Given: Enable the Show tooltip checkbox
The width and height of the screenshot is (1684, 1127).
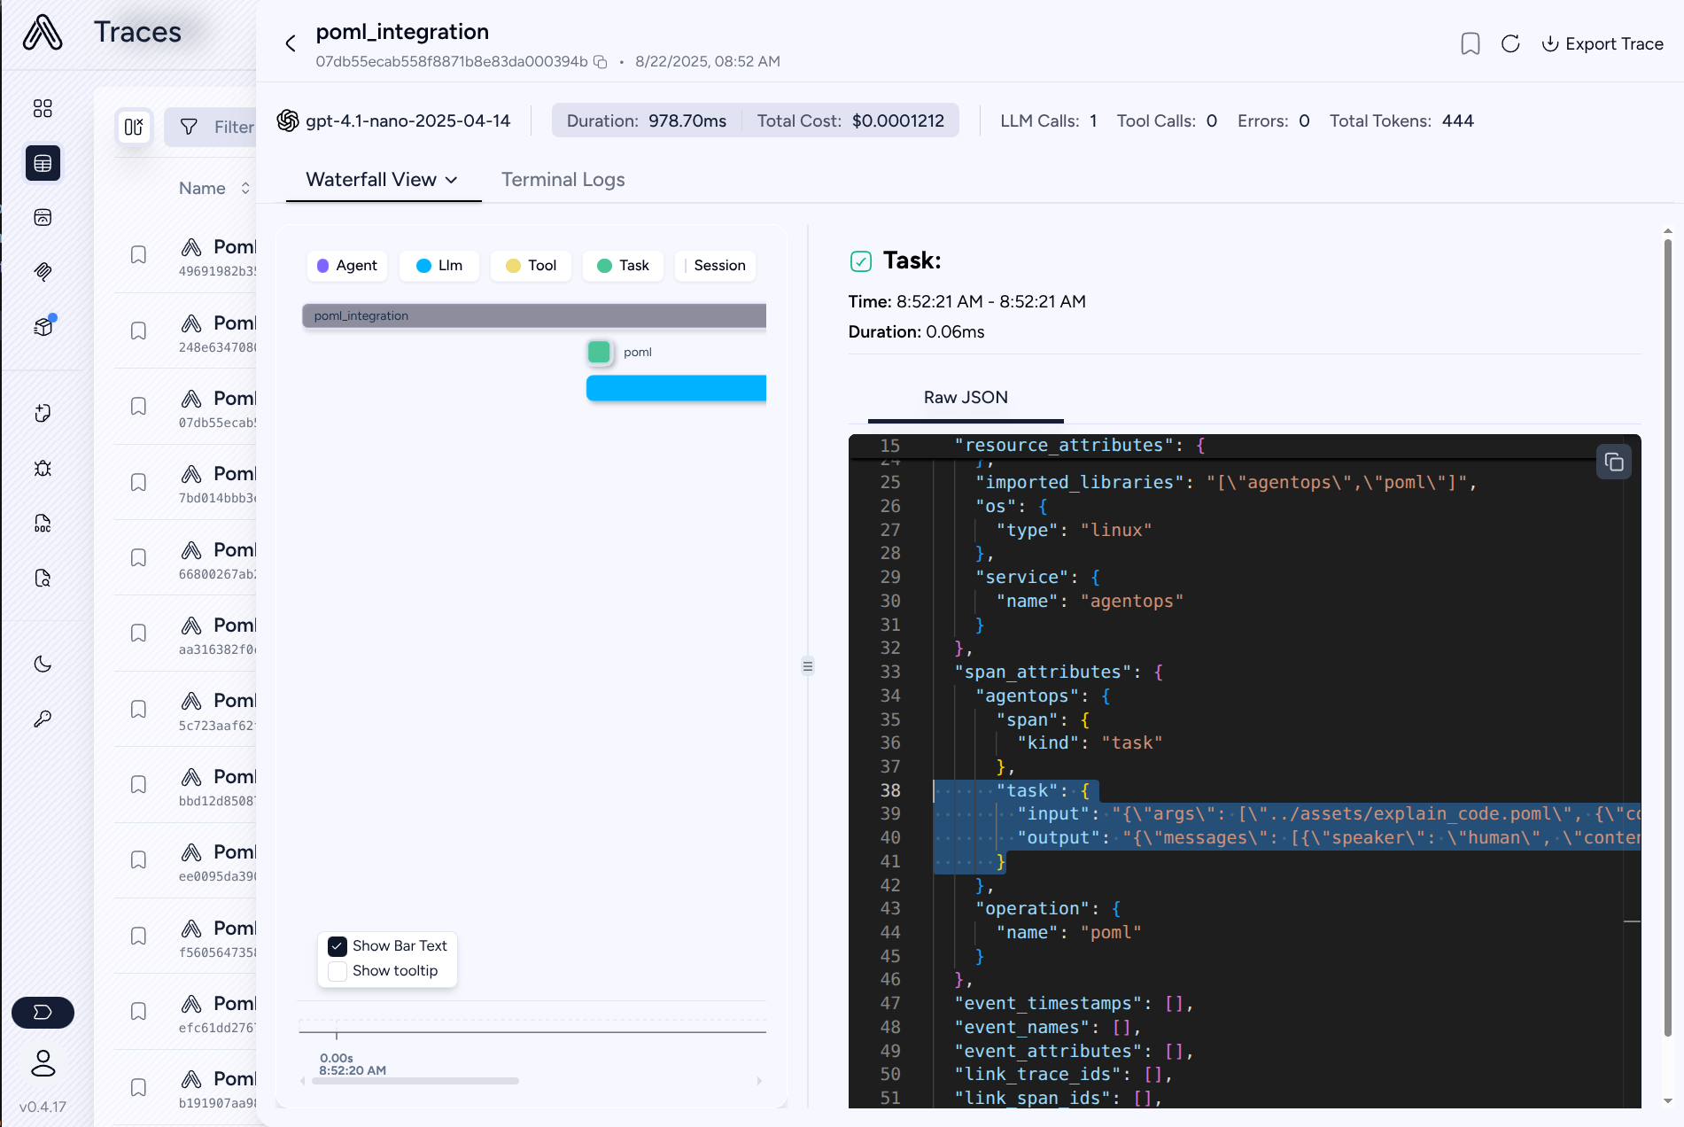Looking at the screenshot, I should [x=338, y=971].
